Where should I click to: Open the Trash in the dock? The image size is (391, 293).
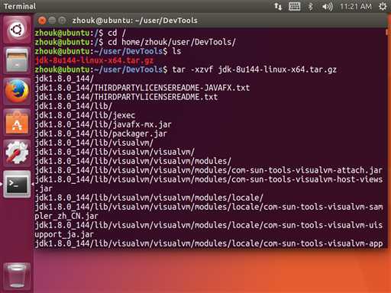17,276
